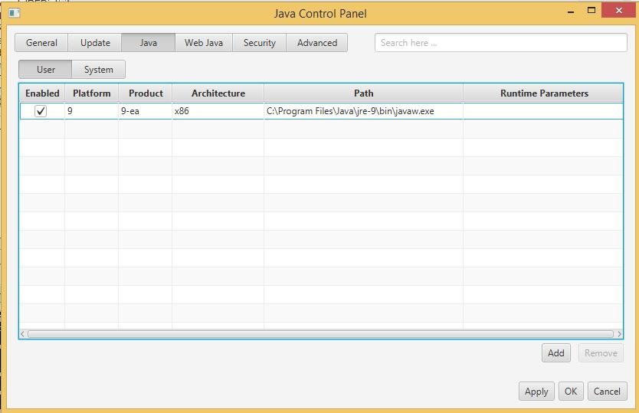Go to the Security tab
The height and width of the screenshot is (413, 639).
[x=260, y=43]
